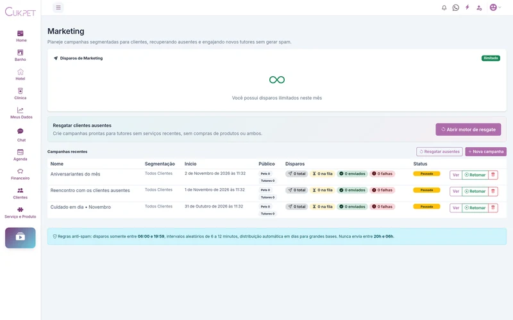Click the Ilimitado badge
513x320 pixels.
491,58
